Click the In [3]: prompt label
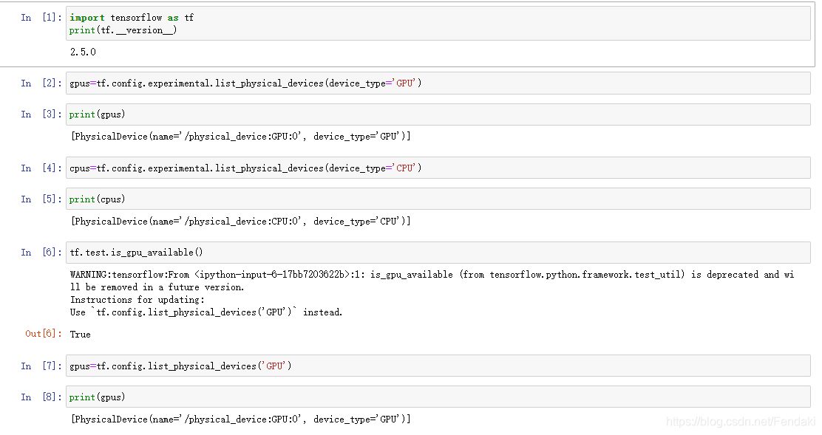The height and width of the screenshot is (435, 822). pos(41,114)
